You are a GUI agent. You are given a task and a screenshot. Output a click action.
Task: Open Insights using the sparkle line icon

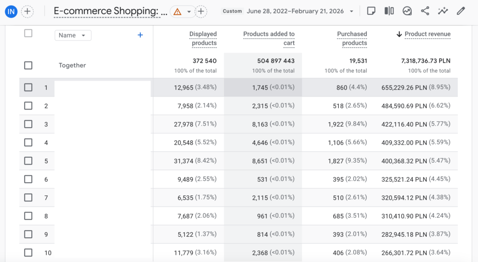(443, 11)
